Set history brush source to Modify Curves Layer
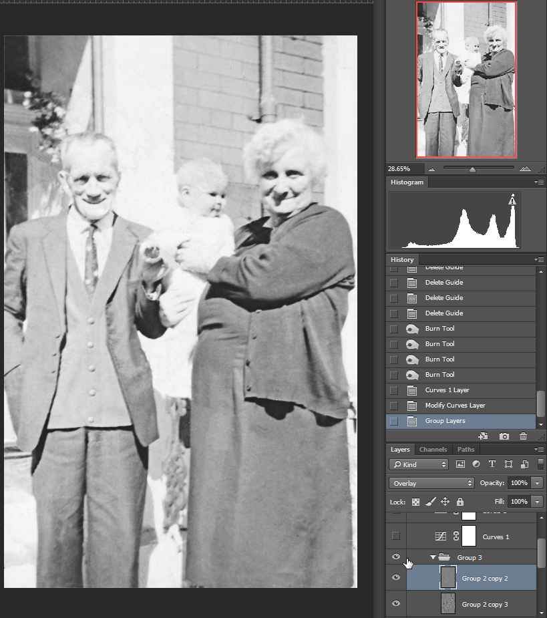The width and height of the screenshot is (547, 618). pos(393,406)
